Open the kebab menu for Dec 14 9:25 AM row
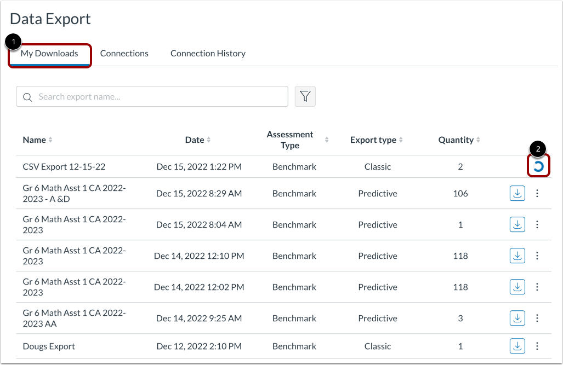563x365 pixels. [537, 318]
